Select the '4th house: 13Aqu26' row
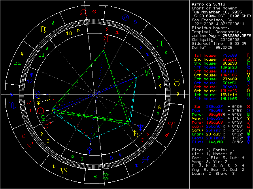The image size is (253, 189). [x=215, y=67]
